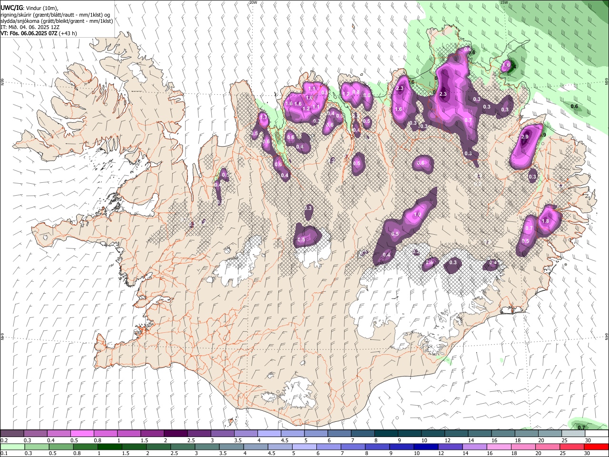Click the '30' label in the snow legend
The height and width of the screenshot is (457, 609).
click(588, 440)
